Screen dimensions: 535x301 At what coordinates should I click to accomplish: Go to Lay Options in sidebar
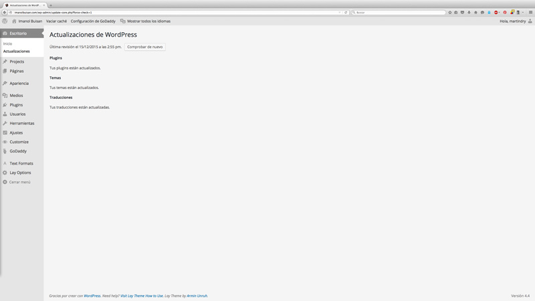click(x=20, y=173)
